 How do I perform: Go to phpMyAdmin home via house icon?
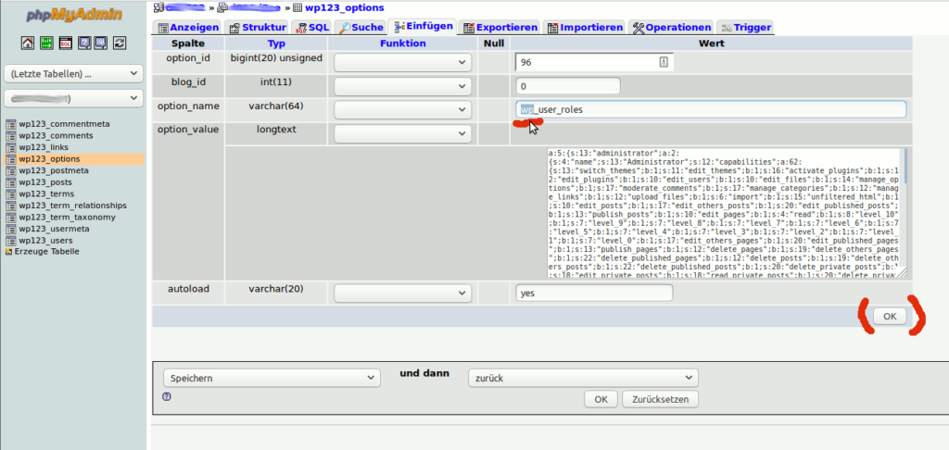click(27, 43)
